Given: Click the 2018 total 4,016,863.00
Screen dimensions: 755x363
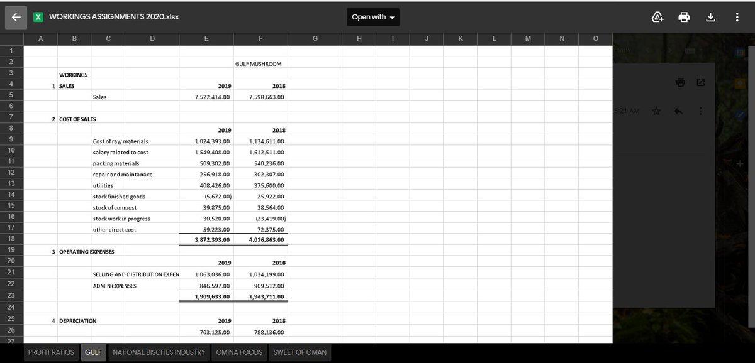Looking at the screenshot, I should tap(267, 240).
